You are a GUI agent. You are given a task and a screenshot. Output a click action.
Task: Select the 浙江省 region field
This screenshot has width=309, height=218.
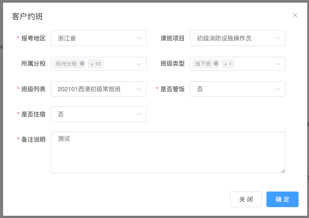(94, 38)
